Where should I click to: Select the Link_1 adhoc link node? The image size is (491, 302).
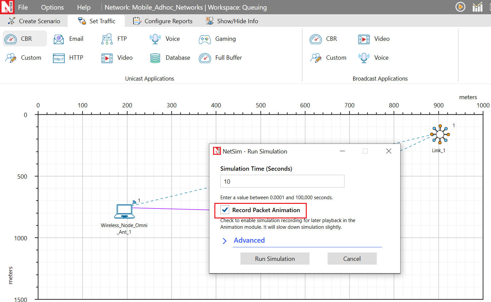click(x=440, y=134)
